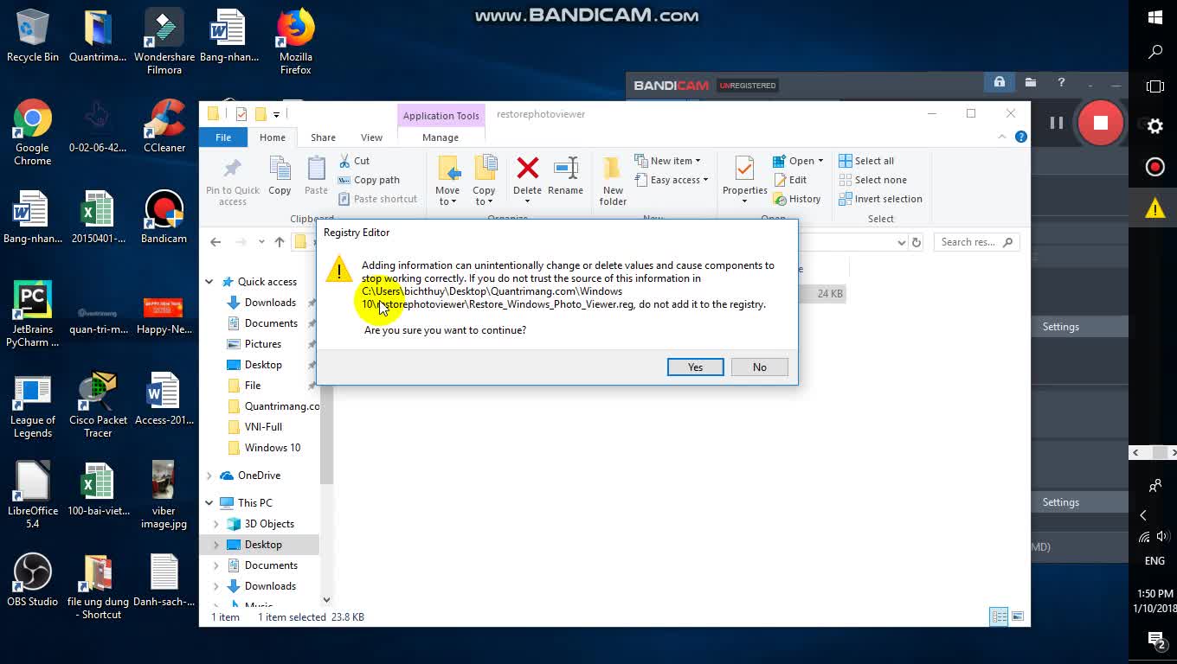
Task: Go up one folder level
Action: coord(280,242)
